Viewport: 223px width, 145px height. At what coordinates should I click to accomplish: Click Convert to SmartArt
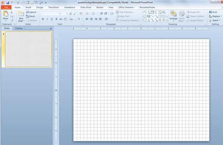[x=128, y=20]
